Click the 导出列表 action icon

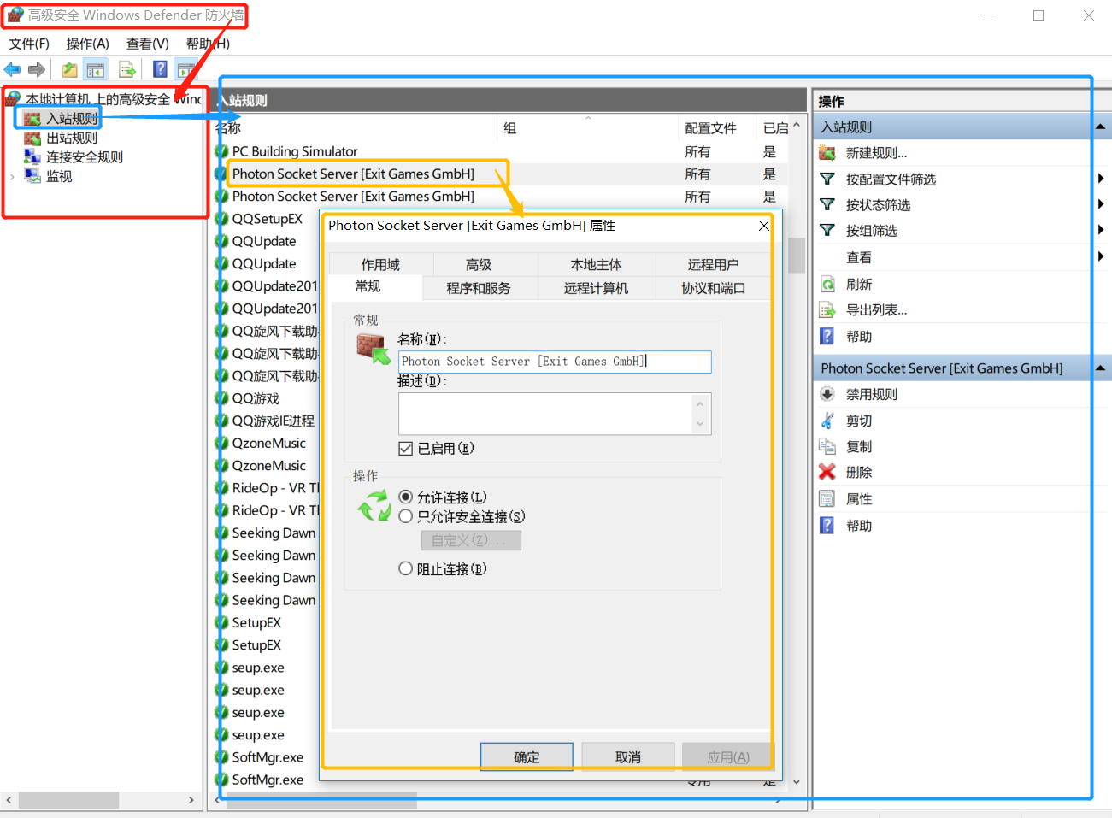[x=827, y=310]
